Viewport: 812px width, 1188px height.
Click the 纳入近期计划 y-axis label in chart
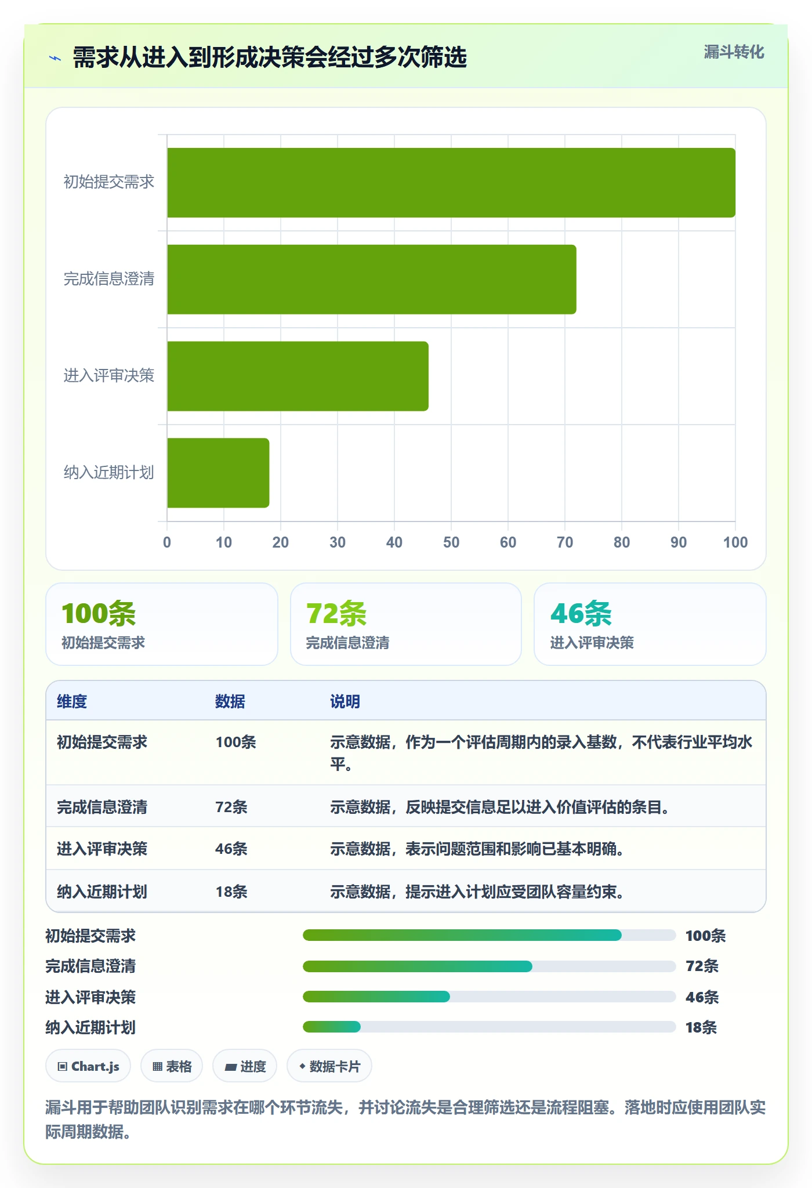[109, 473]
